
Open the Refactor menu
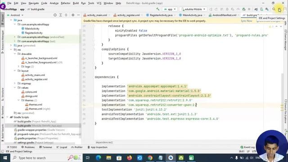pyautogui.click(x=66, y=3)
